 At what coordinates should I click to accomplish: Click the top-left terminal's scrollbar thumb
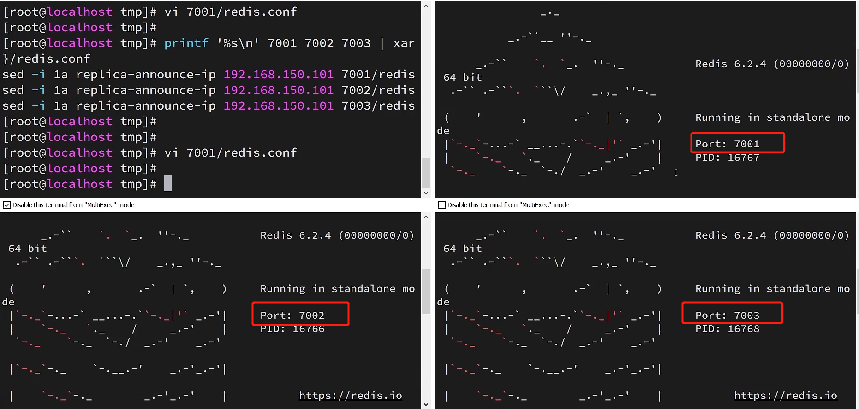(426, 173)
